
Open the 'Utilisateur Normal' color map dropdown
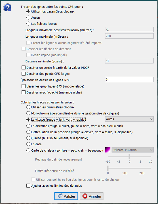[x=132, y=150]
